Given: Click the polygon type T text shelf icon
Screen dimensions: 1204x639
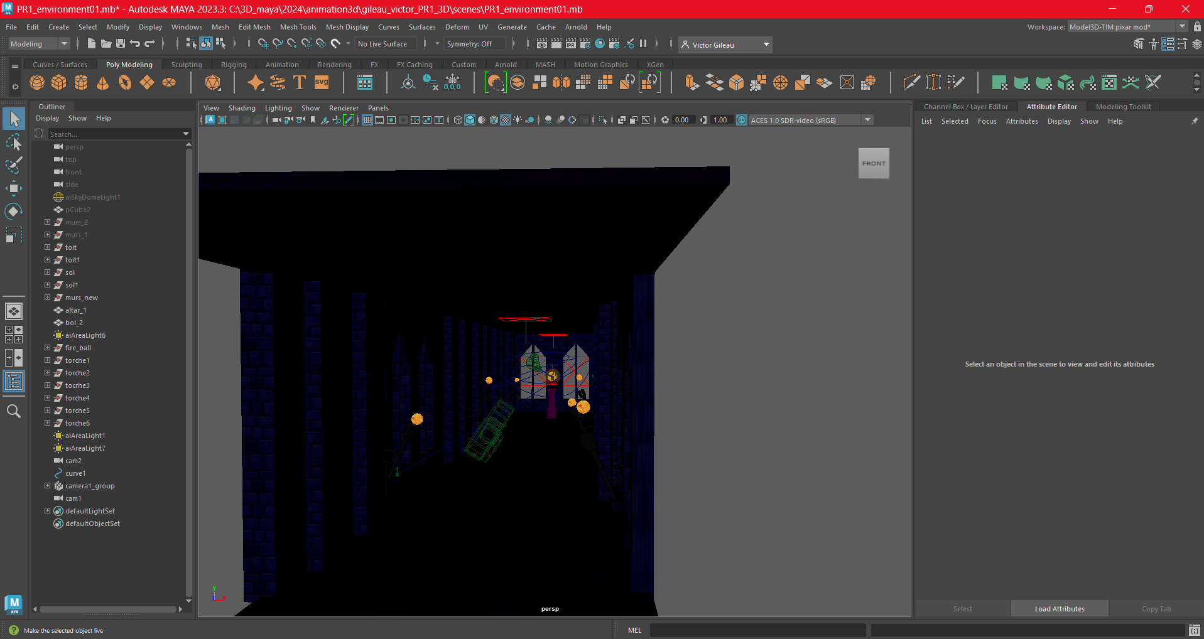Looking at the screenshot, I should point(300,82).
